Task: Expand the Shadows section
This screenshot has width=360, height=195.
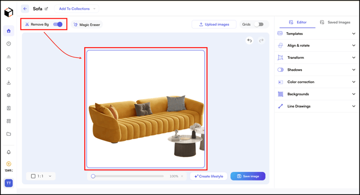Action: click(316, 70)
